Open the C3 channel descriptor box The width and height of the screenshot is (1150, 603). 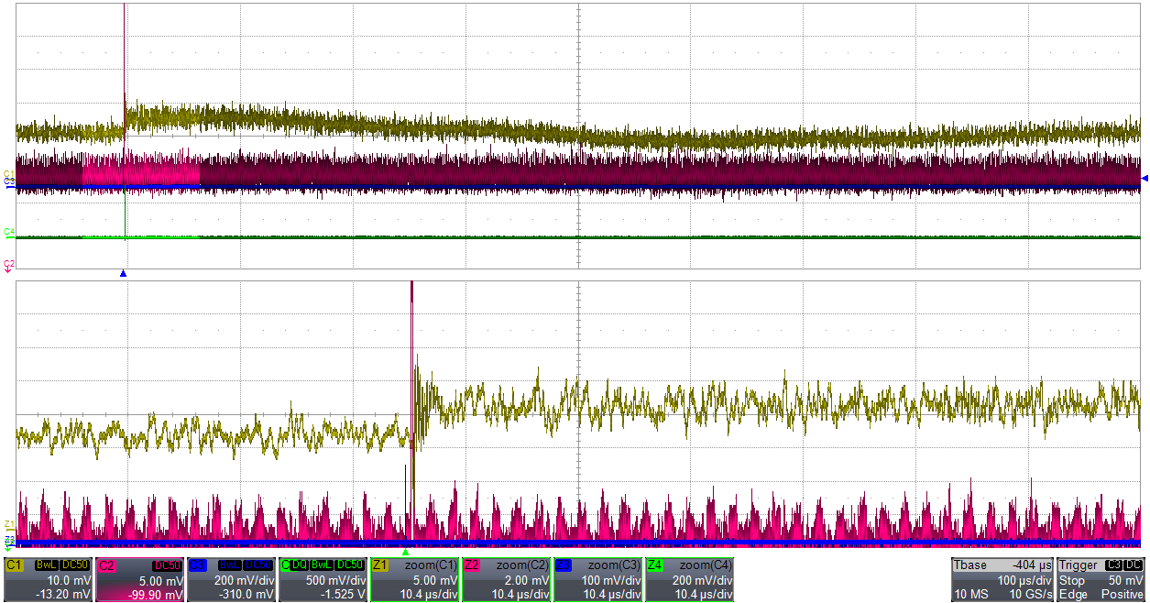click(231, 579)
